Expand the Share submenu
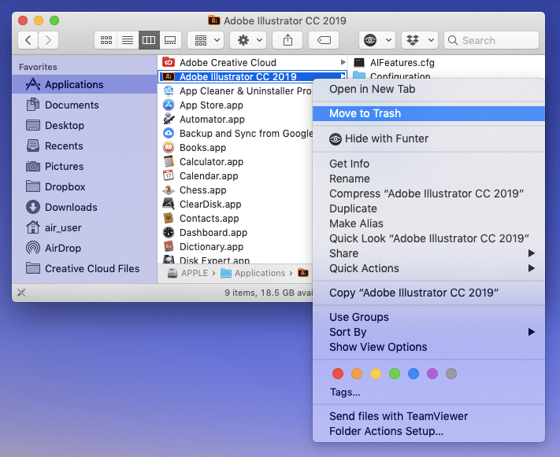Viewport: 560px width, 457px height. pyautogui.click(x=428, y=253)
